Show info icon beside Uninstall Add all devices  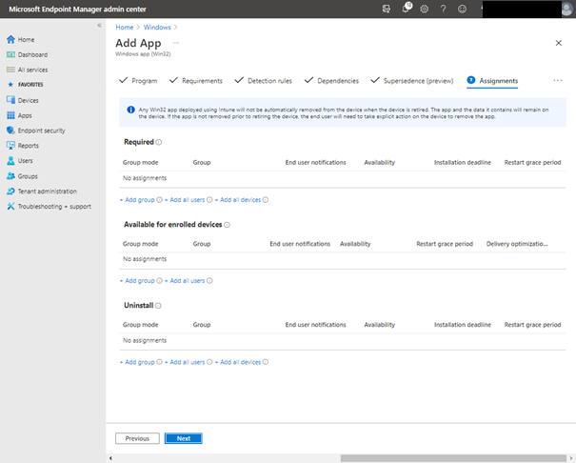click(x=266, y=362)
